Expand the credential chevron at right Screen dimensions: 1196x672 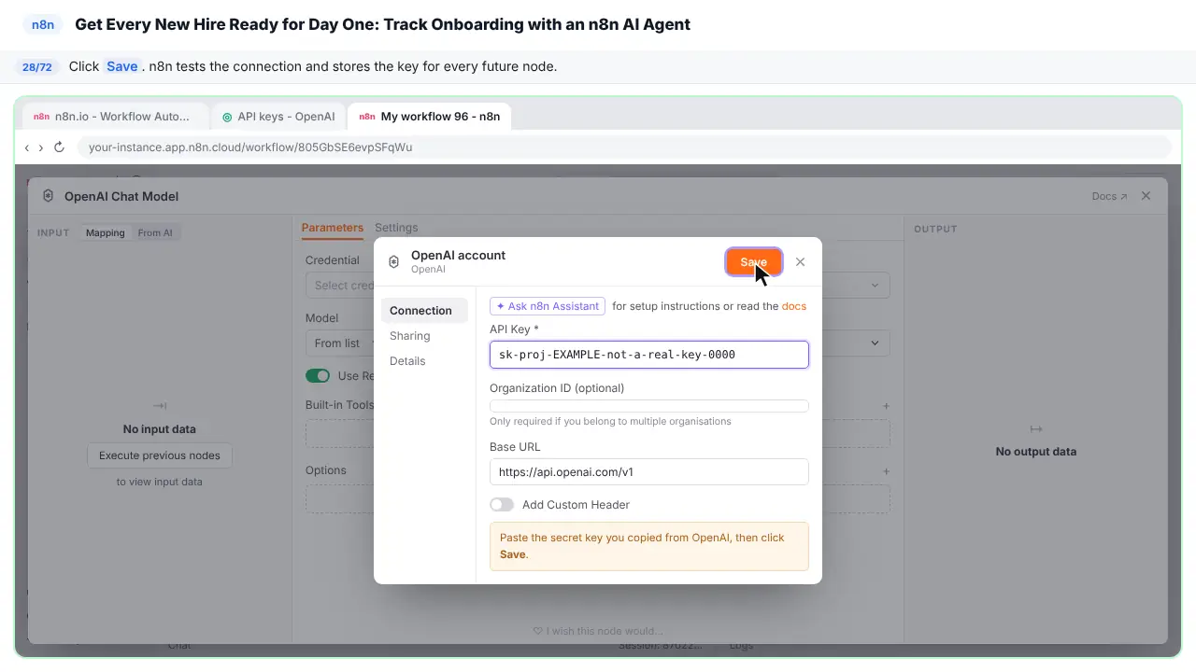tap(876, 286)
